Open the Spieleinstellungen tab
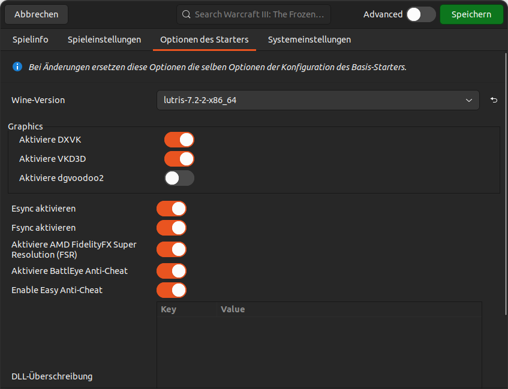Viewport: 508px width, 389px height. 104,40
